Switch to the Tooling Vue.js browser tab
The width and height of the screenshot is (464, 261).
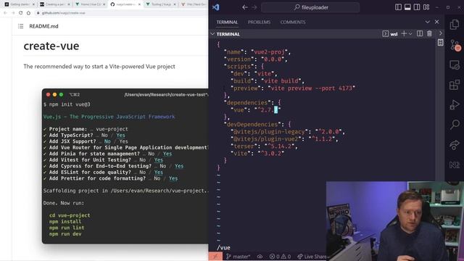point(162,4)
